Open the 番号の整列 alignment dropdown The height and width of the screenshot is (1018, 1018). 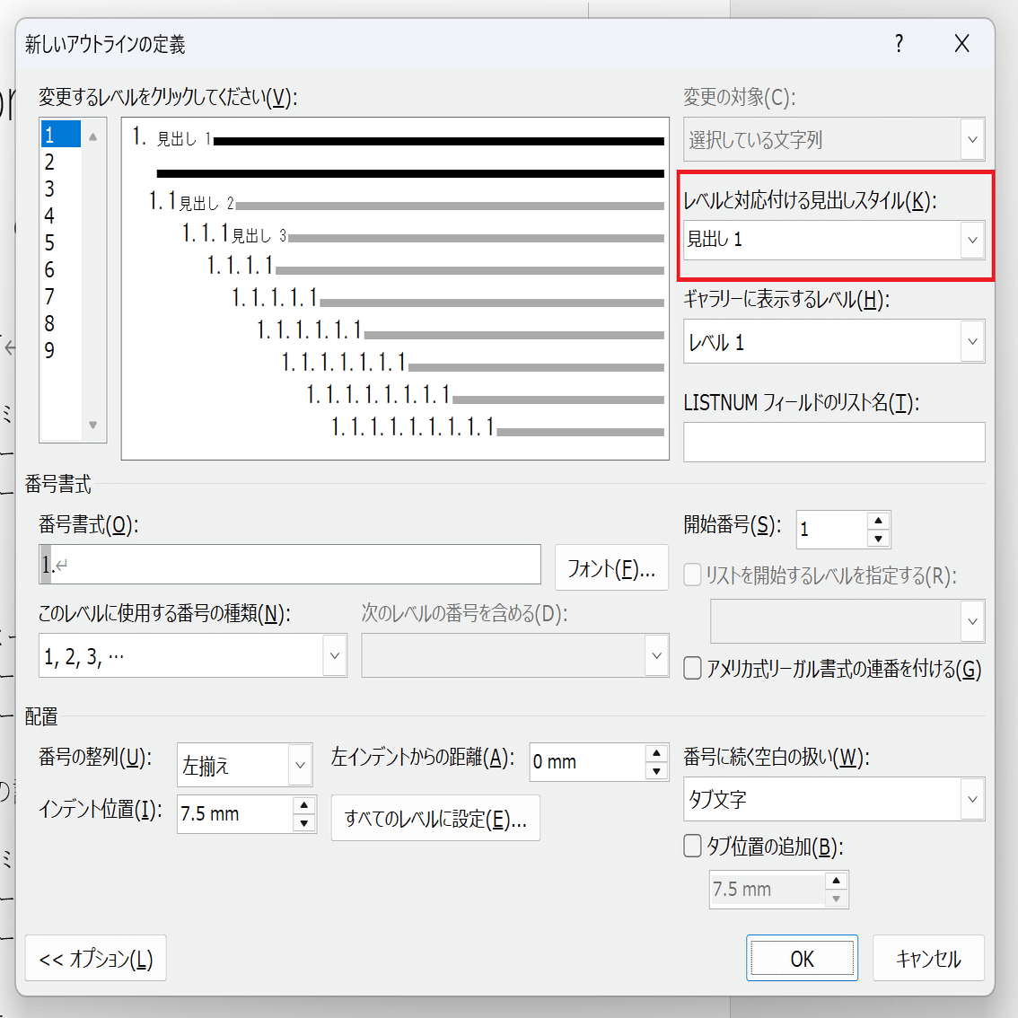coord(300,764)
